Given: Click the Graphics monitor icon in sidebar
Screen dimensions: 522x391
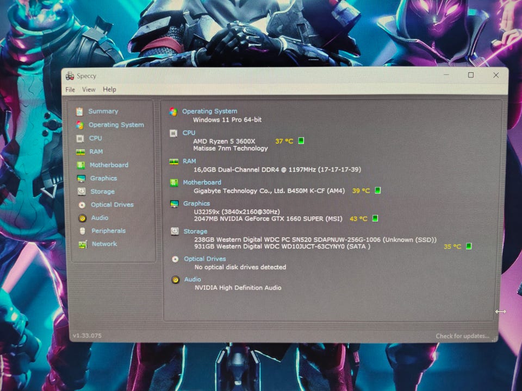Looking at the screenshot, I should pos(81,178).
